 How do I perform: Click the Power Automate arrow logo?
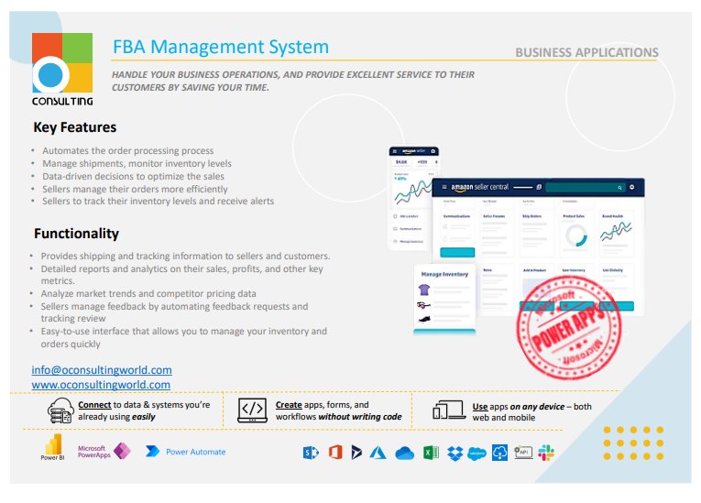click(152, 451)
